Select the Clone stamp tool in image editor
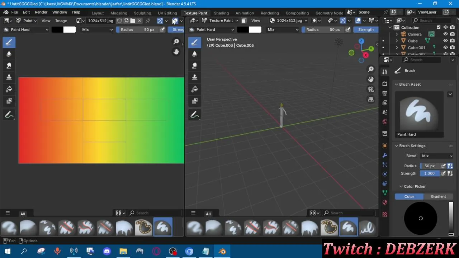This screenshot has width=459, height=258. 9,77
